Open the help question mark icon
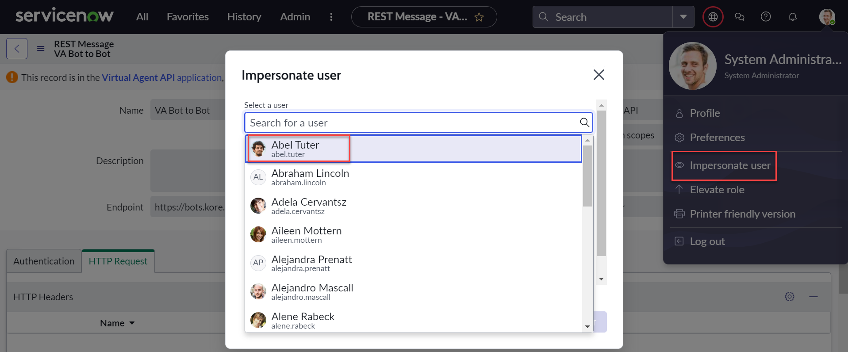 pos(766,17)
